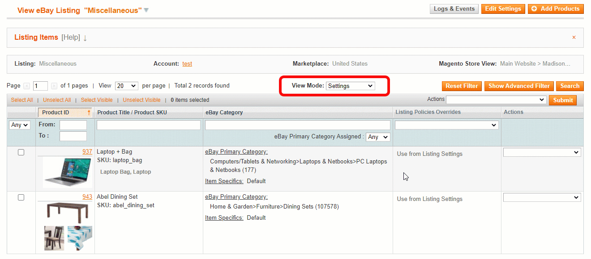Open the records per page dropdown
The width and height of the screenshot is (591, 259).
(x=126, y=85)
